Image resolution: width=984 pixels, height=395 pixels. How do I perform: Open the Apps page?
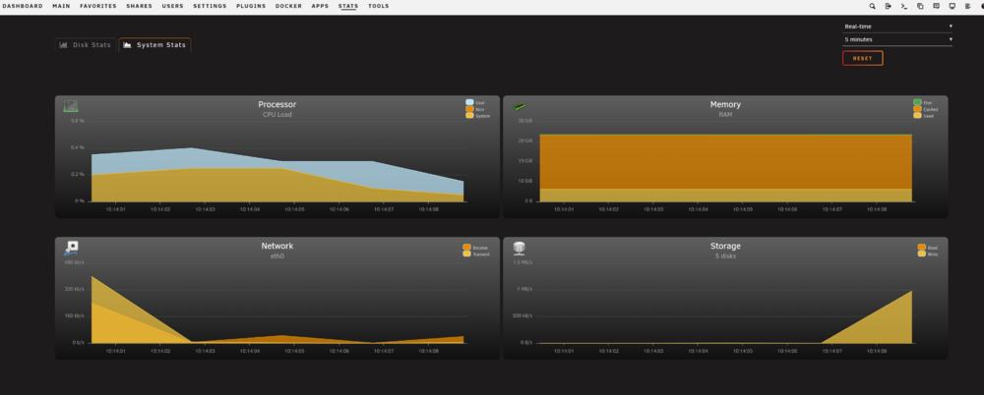pos(320,6)
